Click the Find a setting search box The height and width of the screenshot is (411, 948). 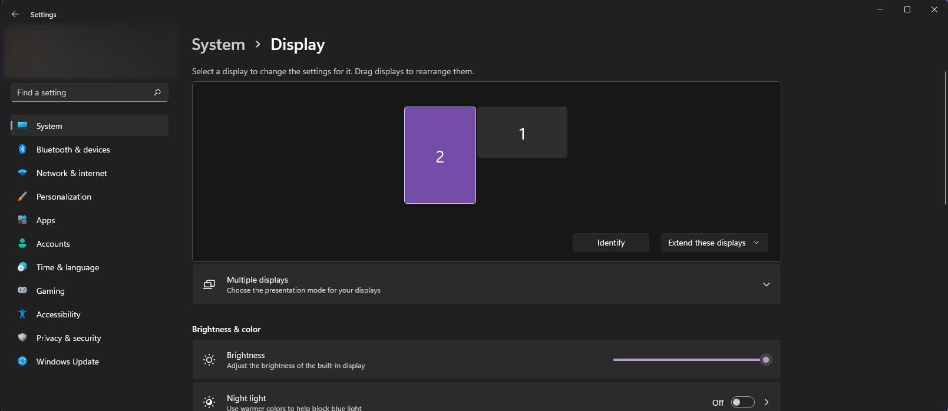[x=82, y=92]
